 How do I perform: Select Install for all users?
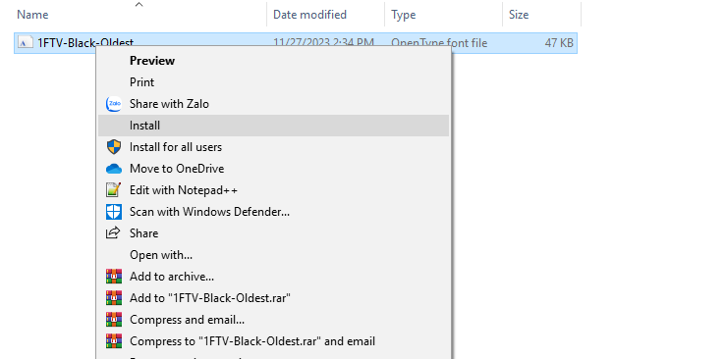273,147
